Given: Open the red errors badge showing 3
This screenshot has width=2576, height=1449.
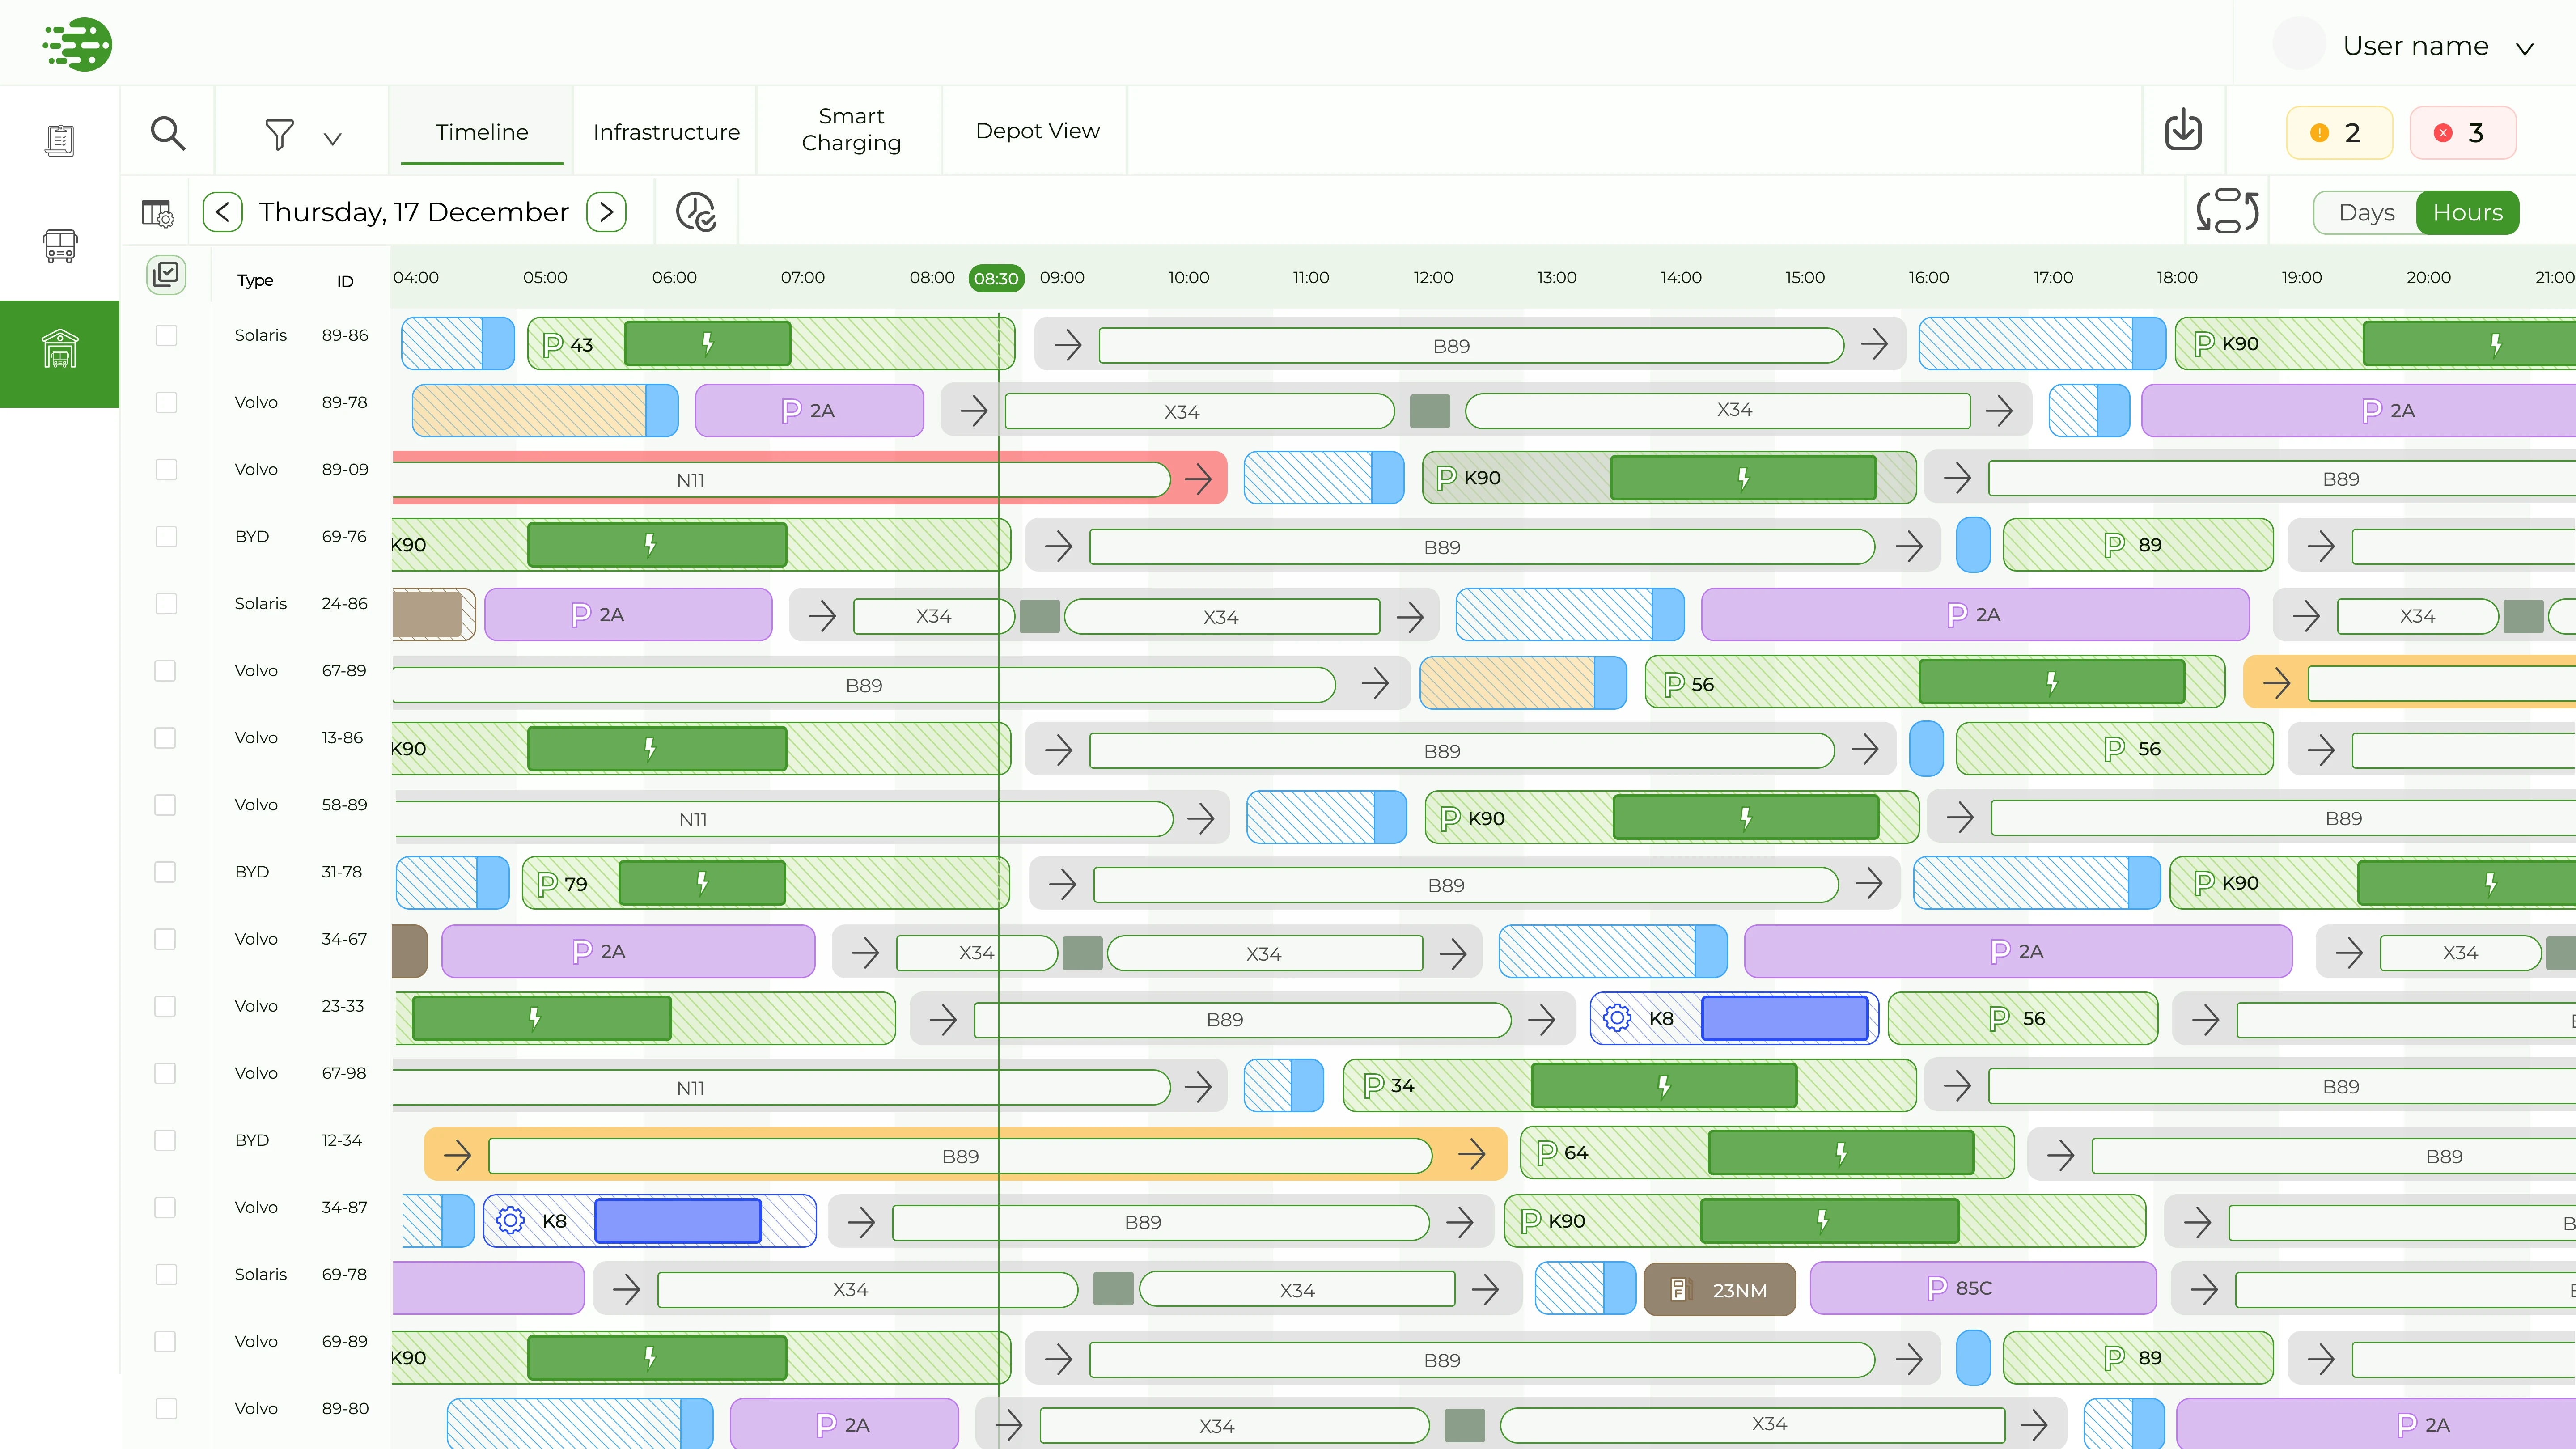Looking at the screenshot, I should click(2462, 133).
